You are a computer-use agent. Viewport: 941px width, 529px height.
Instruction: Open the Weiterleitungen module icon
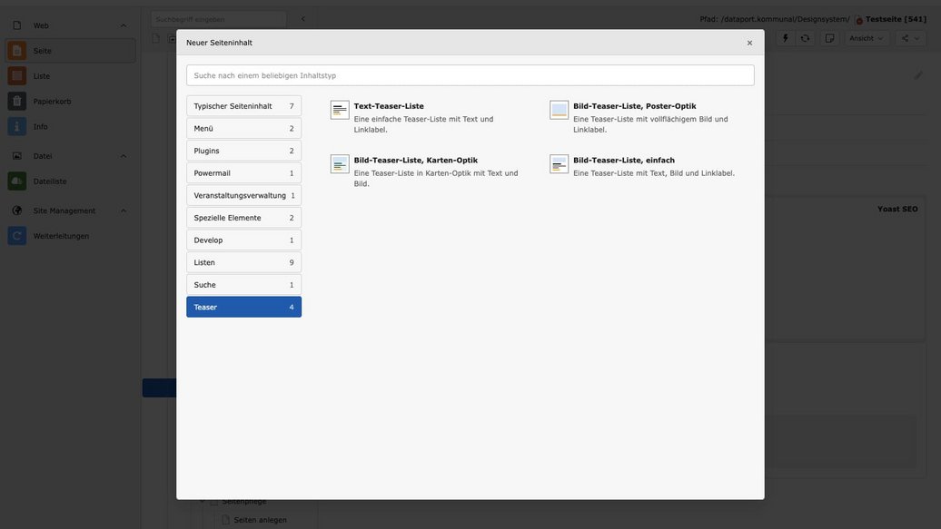coord(17,236)
